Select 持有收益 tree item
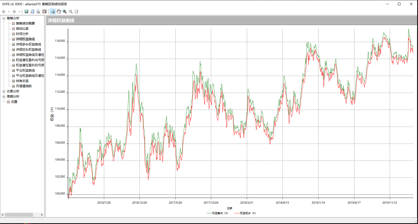 [x=22, y=81]
